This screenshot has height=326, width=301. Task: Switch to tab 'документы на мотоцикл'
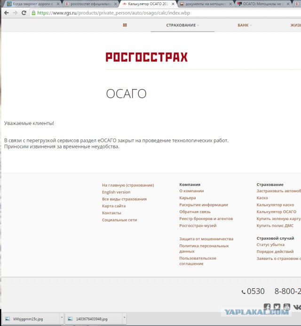pos(206,4)
